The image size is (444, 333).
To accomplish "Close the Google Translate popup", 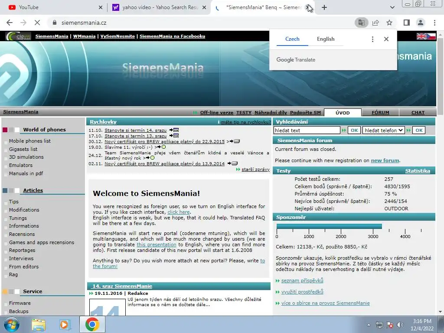I will tap(386, 39).
